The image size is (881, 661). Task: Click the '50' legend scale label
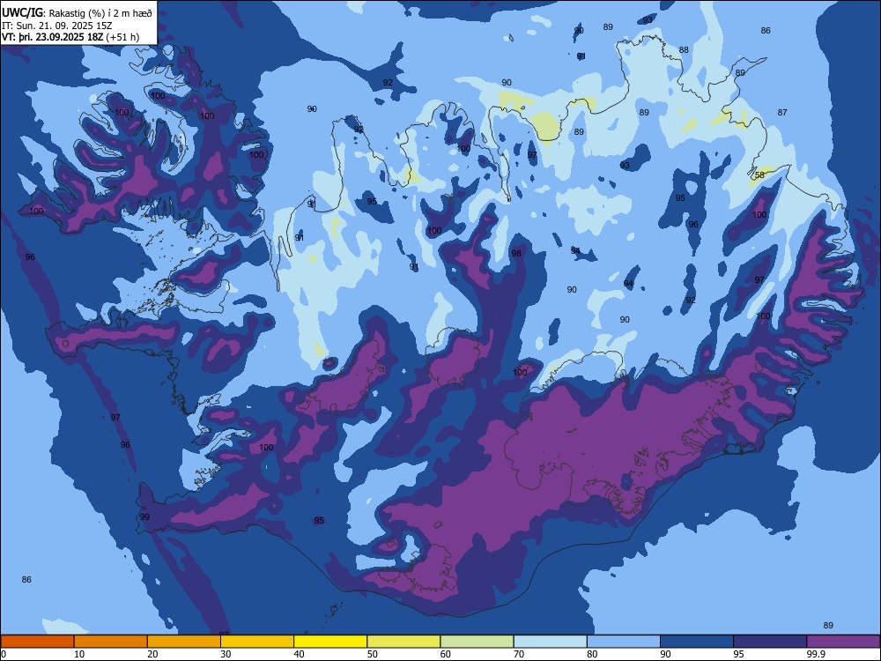pos(372,654)
